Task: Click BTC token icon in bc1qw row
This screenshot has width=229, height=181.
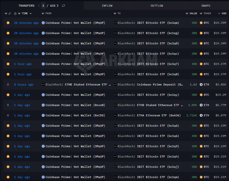Action: tap(201, 23)
